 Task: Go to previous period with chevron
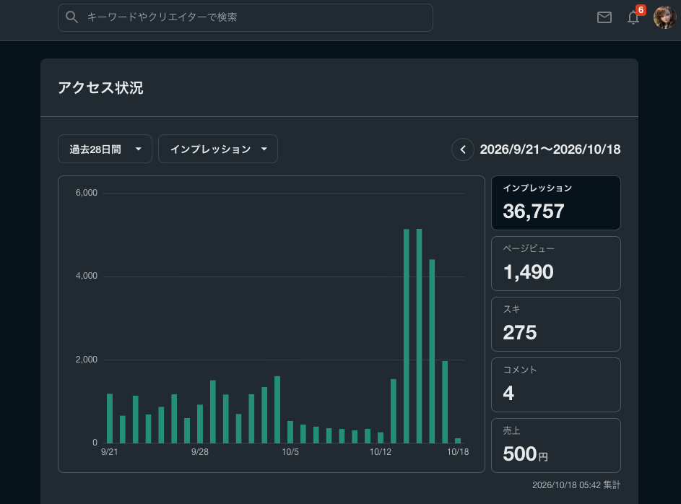point(463,149)
